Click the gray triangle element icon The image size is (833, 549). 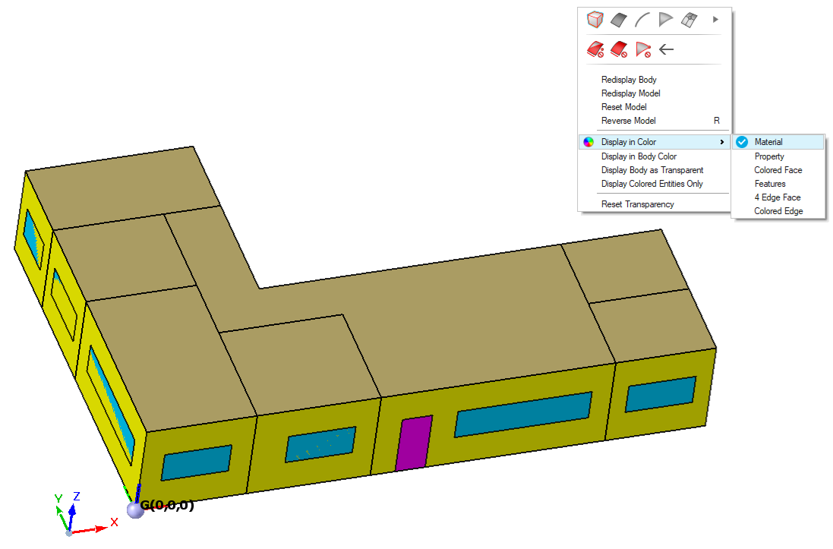tap(666, 20)
